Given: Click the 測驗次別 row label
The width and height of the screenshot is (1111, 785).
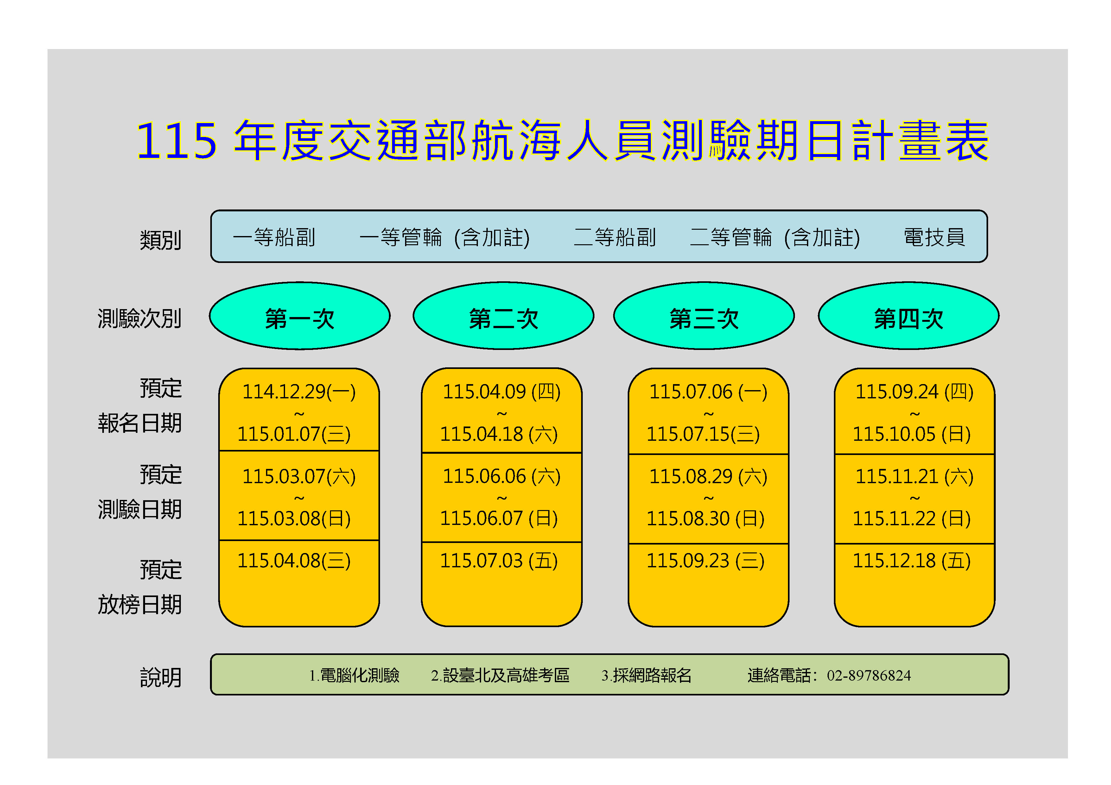Looking at the screenshot, I should (x=139, y=319).
